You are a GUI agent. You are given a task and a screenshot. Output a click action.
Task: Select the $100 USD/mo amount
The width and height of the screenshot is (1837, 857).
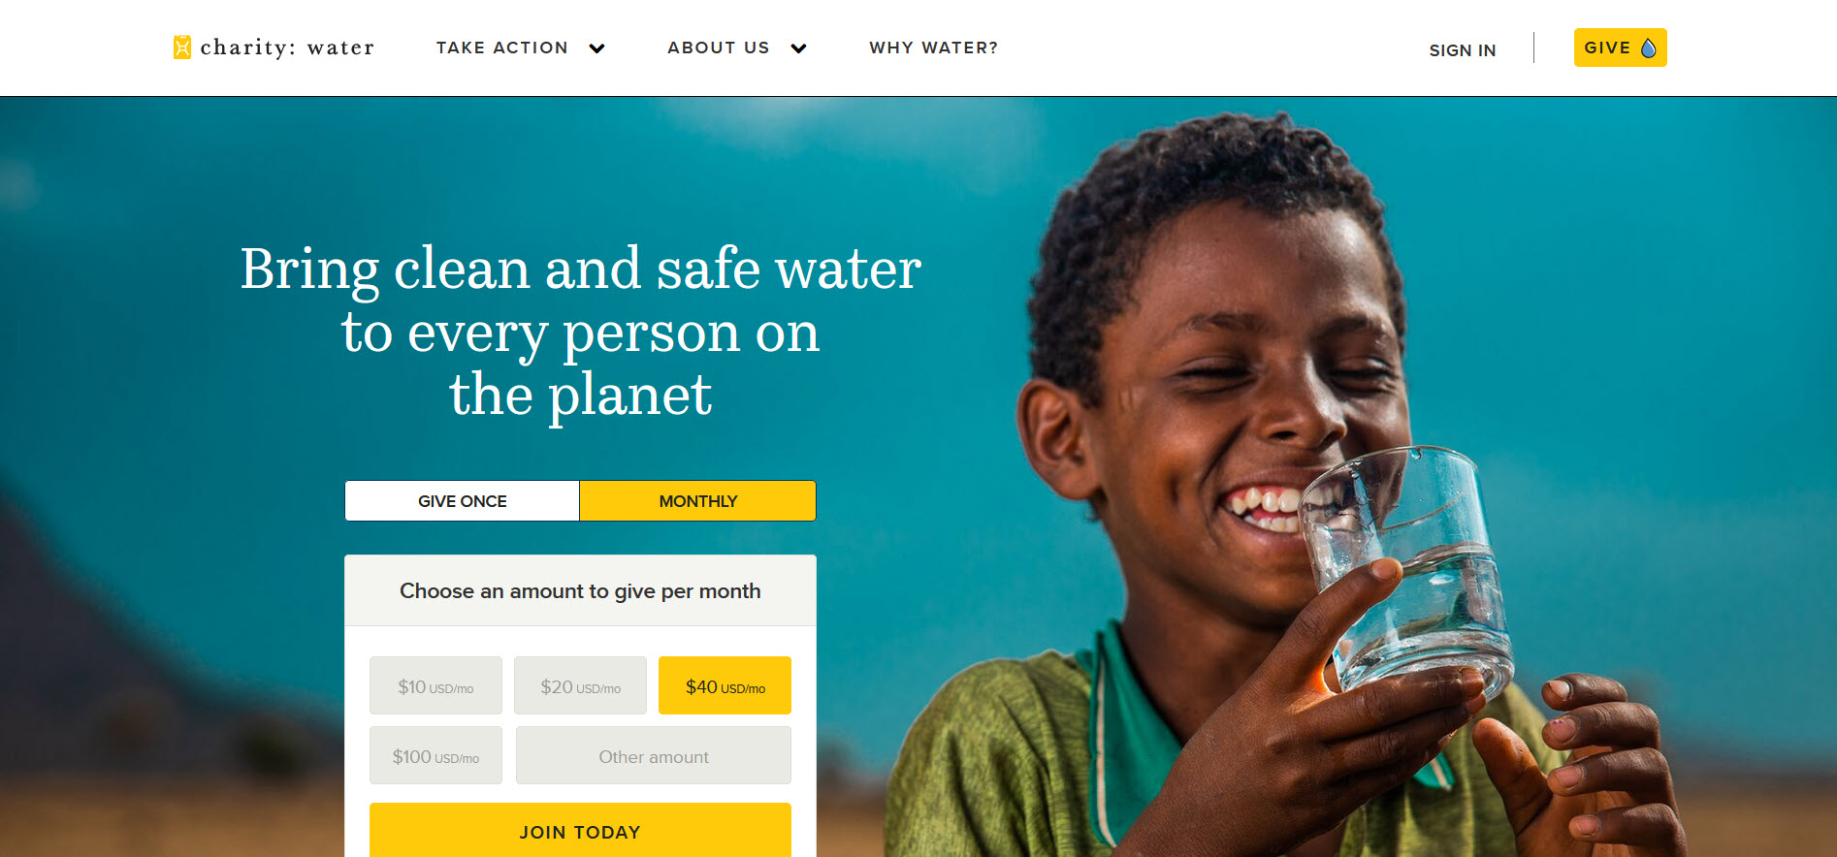pyautogui.click(x=435, y=755)
